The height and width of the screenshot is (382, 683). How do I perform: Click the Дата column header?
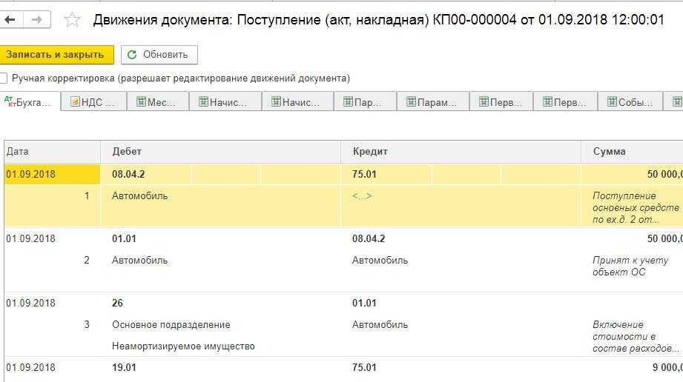18,151
